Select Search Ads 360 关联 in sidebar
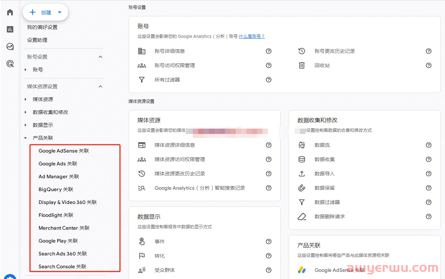This screenshot has width=445, height=279. coord(63,254)
